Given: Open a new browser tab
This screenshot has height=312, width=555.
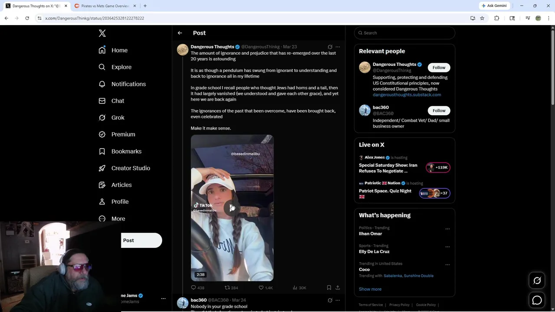Looking at the screenshot, I should 145,6.
